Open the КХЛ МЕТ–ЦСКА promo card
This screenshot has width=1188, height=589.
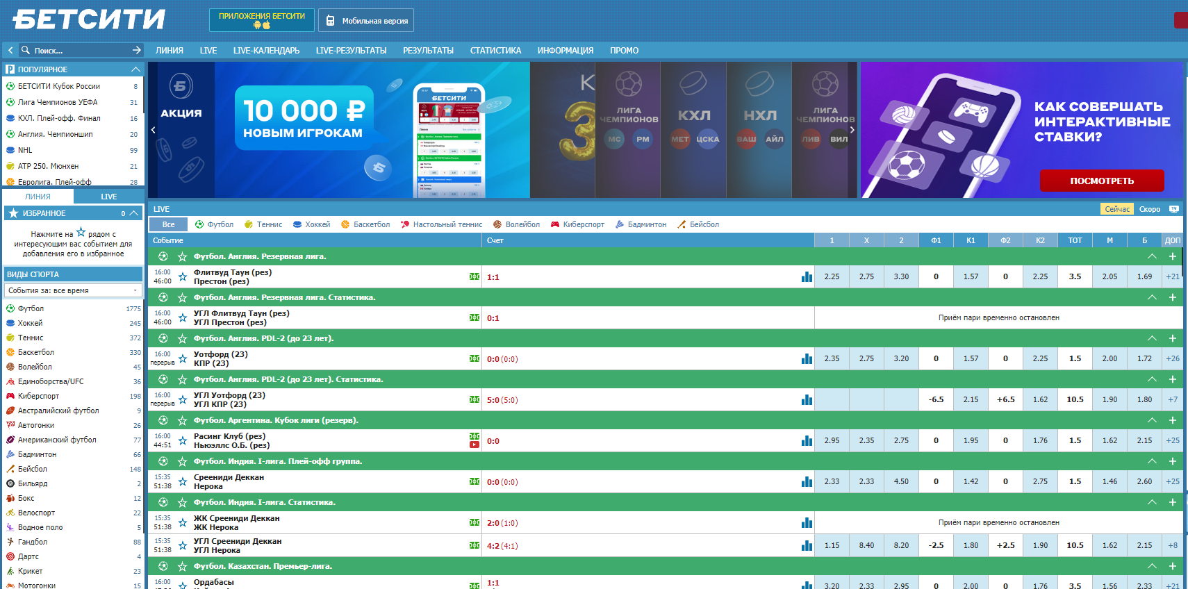(x=693, y=130)
